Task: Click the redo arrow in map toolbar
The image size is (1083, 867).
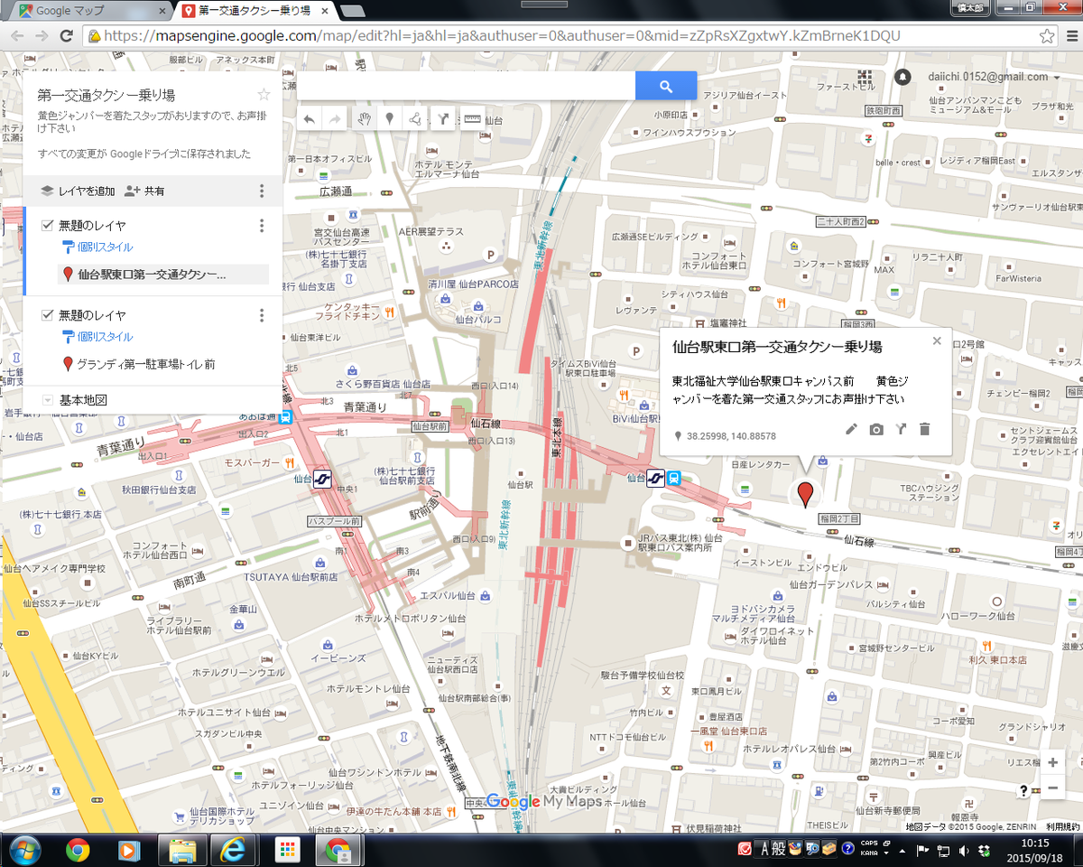Action: [x=335, y=119]
